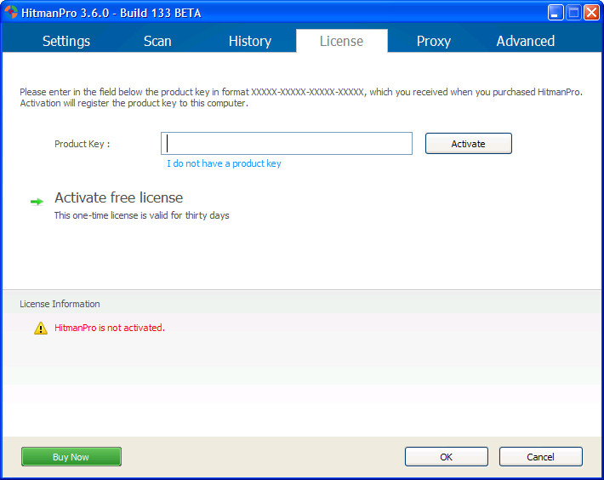
Task: Click the green Buy Now button
Action: [x=71, y=456]
